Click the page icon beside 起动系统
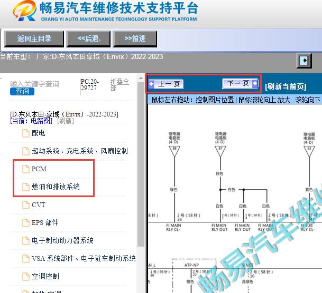The image size is (322, 293). coord(26,151)
